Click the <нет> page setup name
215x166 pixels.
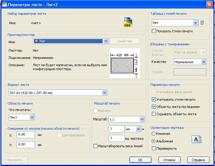(x=36, y=23)
